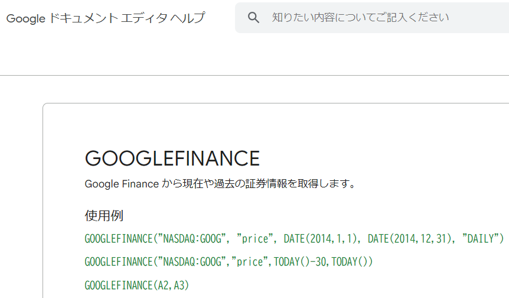Click the help search input field

click(372, 18)
